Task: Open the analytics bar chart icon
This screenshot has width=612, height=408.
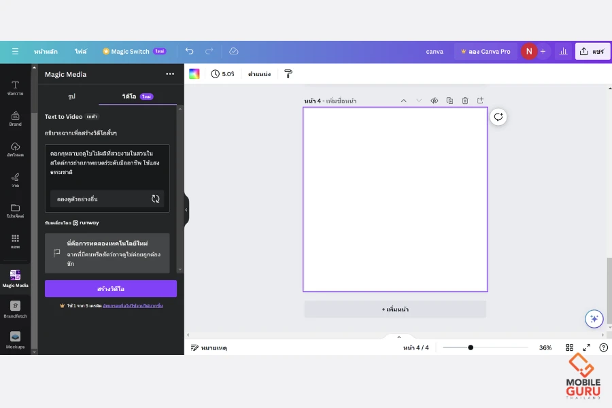Action: point(562,51)
